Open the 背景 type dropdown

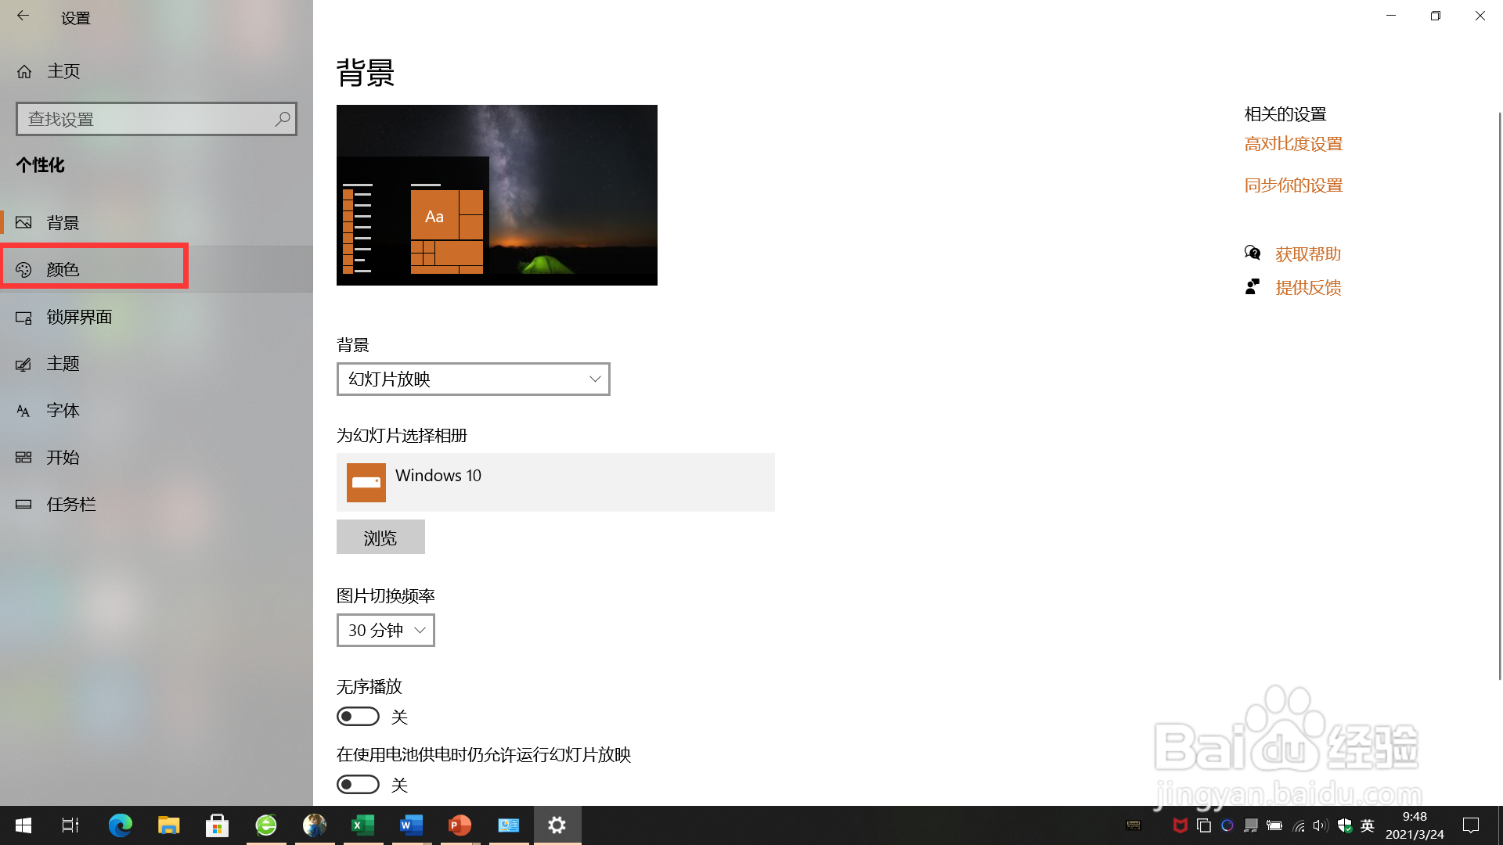pyautogui.click(x=473, y=379)
